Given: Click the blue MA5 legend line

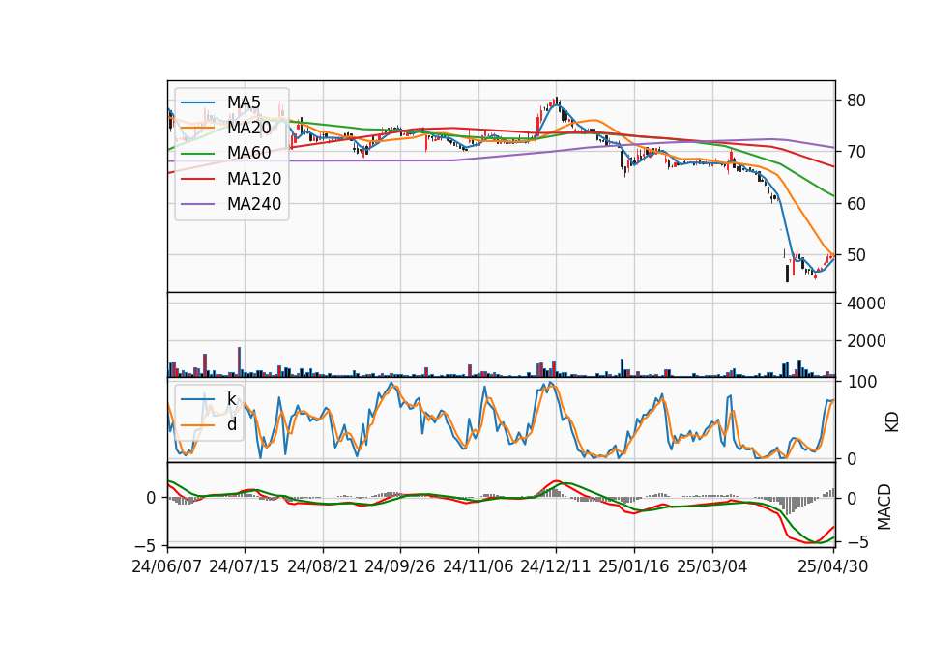Looking at the screenshot, I should pos(197,103).
